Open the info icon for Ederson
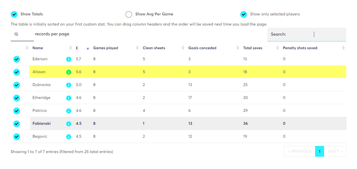This screenshot has height=169, width=357. point(69,59)
